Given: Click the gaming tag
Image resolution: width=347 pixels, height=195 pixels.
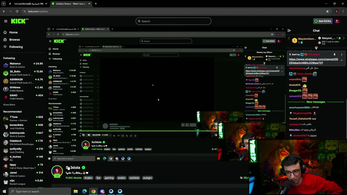Looking at the screenshot, I should (x=109, y=178).
